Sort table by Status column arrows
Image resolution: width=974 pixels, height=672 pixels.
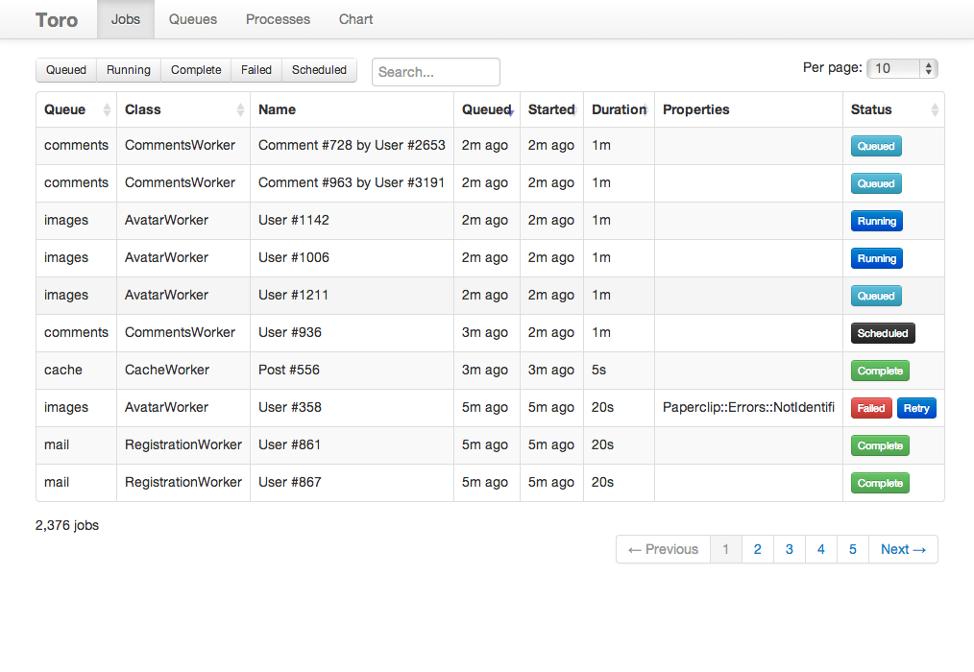click(935, 110)
